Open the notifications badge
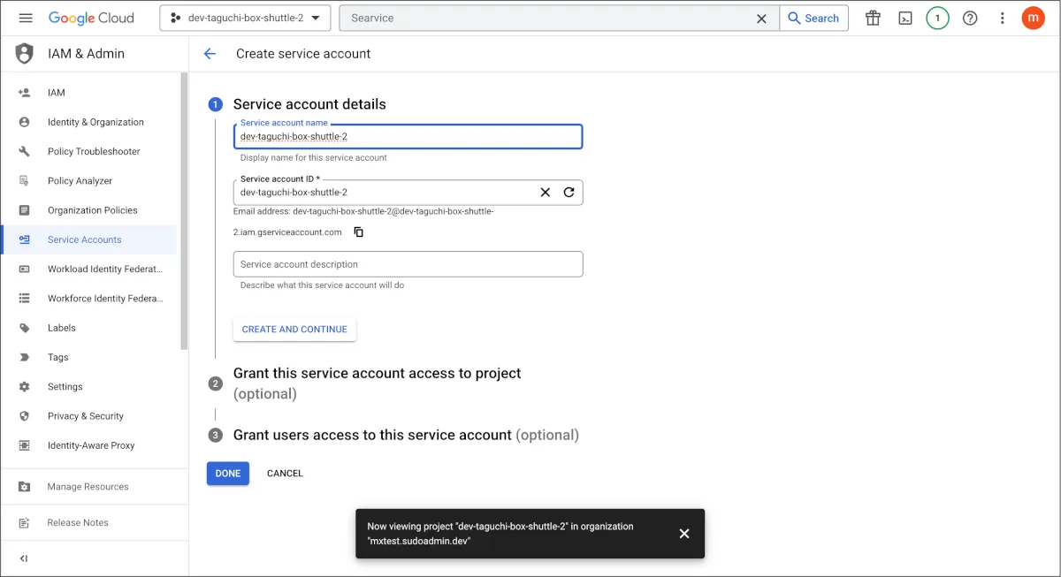Image resolution: width=1061 pixels, height=577 pixels. (937, 18)
